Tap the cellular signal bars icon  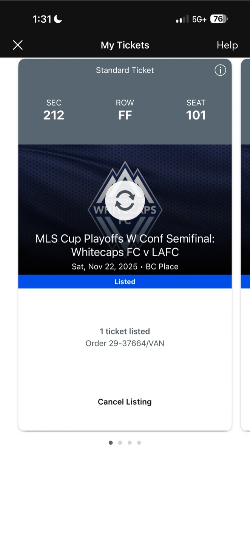coord(182,19)
